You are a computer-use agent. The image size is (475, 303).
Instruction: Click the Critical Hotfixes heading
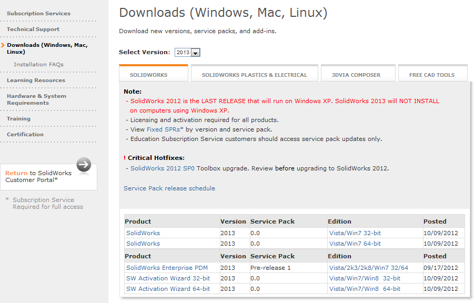(156, 158)
